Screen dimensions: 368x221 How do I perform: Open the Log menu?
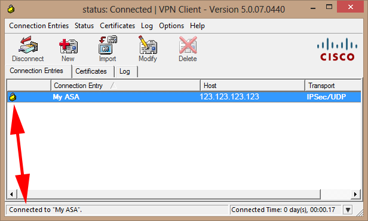coord(147,26)
